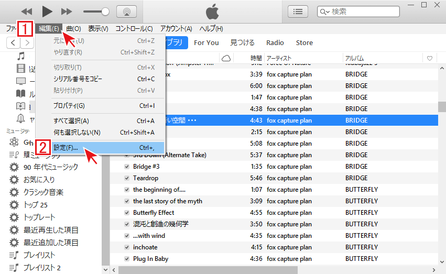Uncheck the 混沌と創造の幾何学 checkbox
This screenshot has width=446, height=274.
click(127, 224)
